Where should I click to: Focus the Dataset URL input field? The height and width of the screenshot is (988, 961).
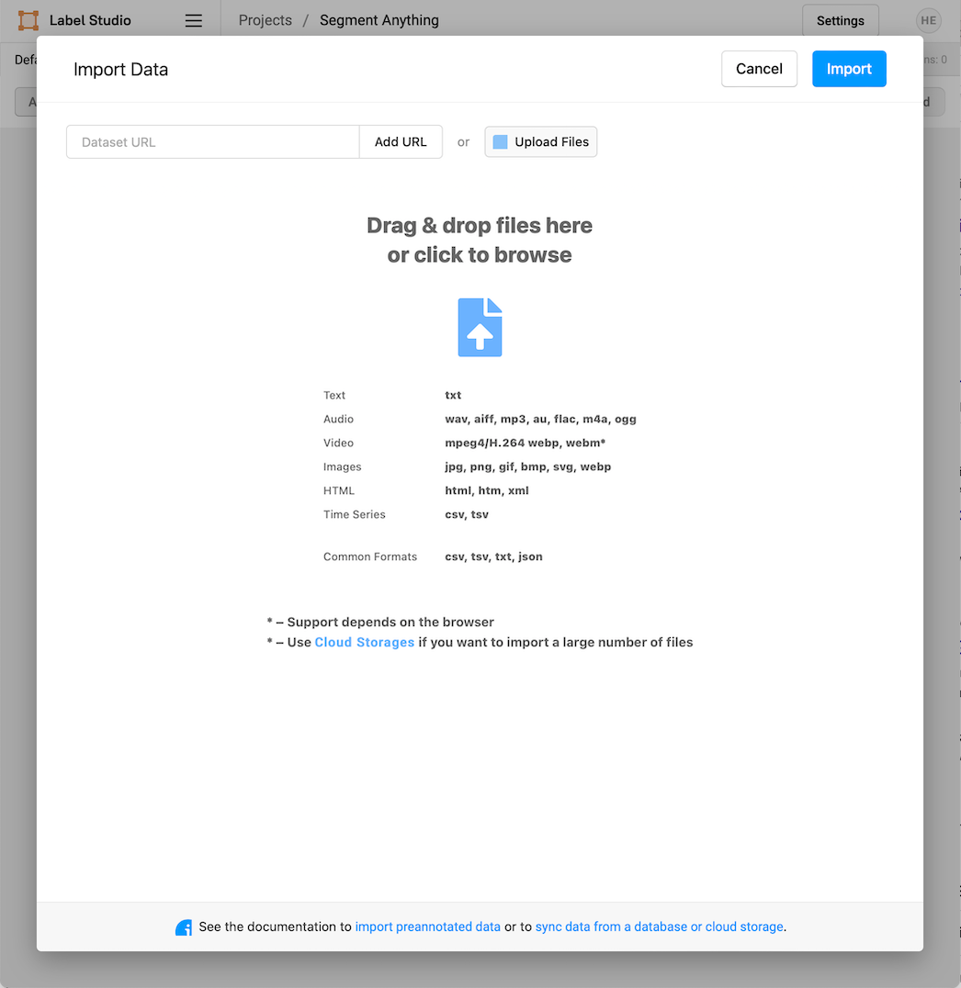coord(212,142)
